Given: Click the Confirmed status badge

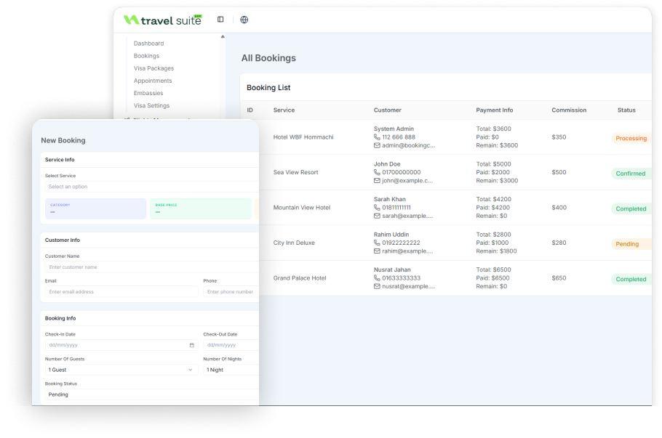Looking at the screenshot, I should [631, 174].
